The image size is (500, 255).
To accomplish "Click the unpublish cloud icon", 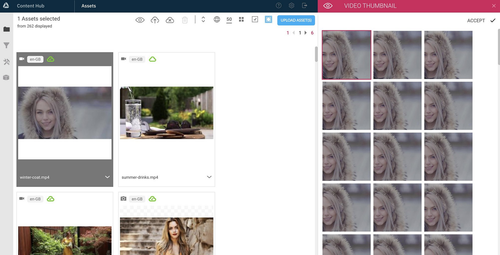I will 170,20.
